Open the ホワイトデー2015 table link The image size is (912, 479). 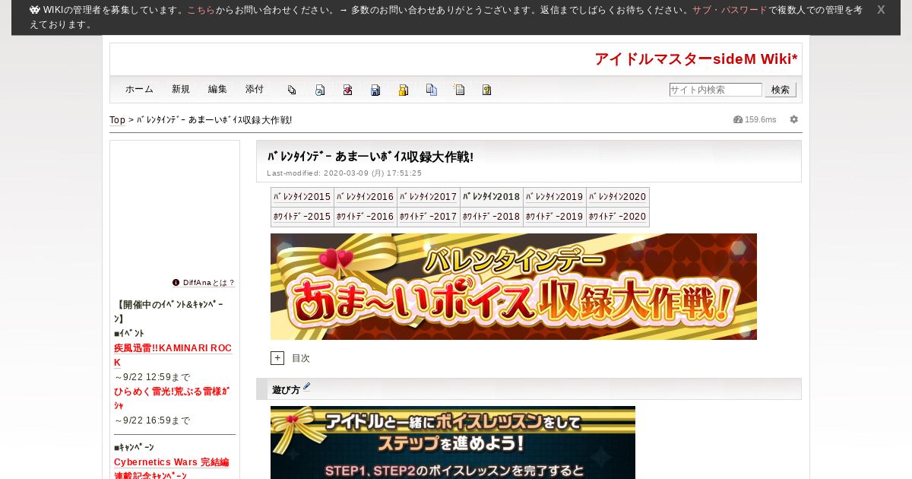coord(302,217)
